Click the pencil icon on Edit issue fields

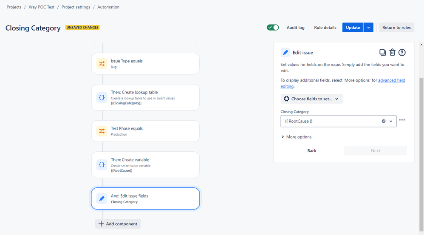pyautogui.click(x=102, y=198)
